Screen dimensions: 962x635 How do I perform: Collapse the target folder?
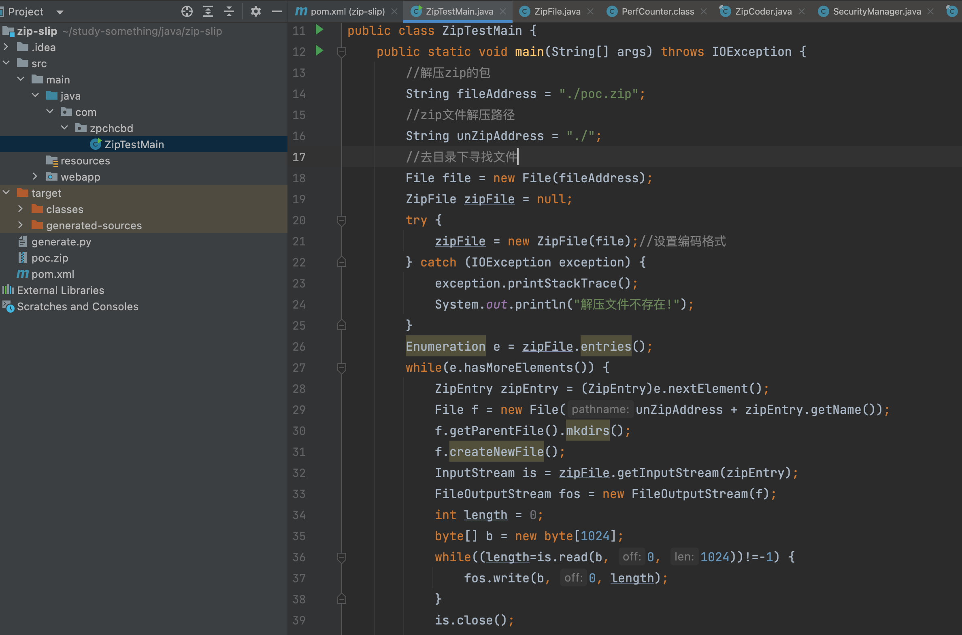point(6,193)
